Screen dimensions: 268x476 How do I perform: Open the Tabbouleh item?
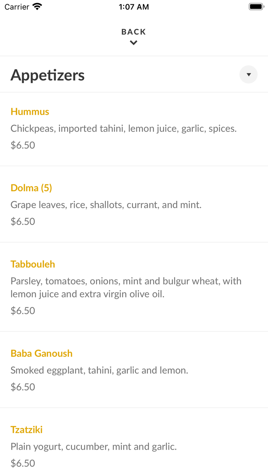[33, 264]
